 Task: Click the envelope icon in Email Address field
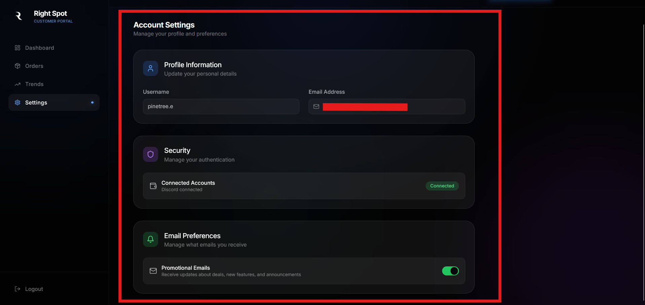316,106
